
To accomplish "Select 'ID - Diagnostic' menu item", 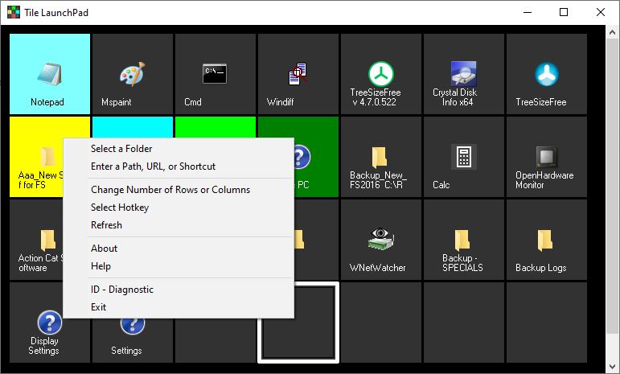I will point(122,290).
